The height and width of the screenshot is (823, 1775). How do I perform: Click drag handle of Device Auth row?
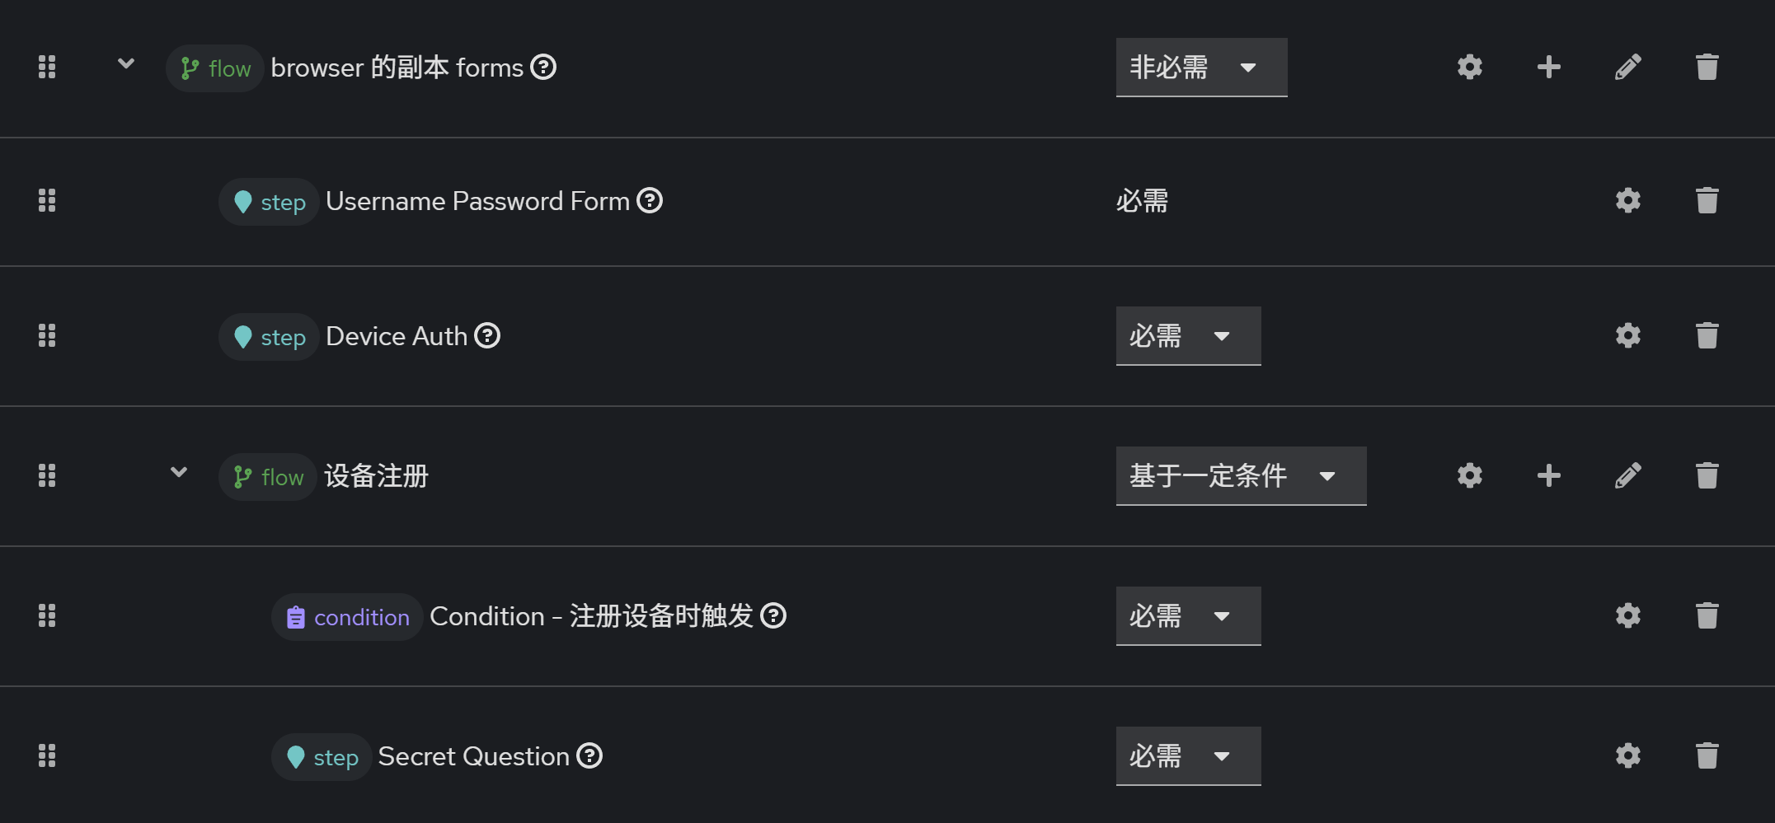pos(47,335)
